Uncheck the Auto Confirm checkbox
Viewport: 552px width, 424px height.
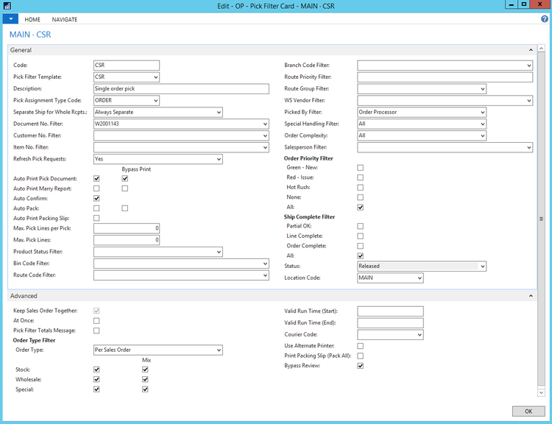pyautogui.click(x=96, y=198)
